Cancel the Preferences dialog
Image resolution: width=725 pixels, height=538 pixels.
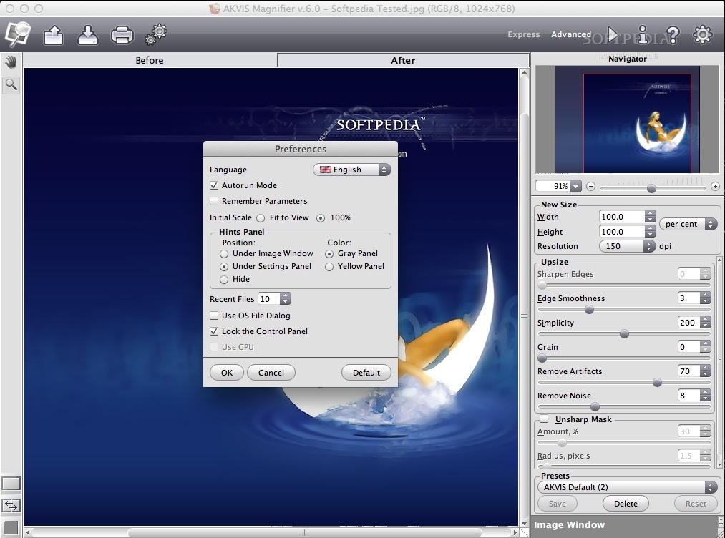click(x=271, y=372)
